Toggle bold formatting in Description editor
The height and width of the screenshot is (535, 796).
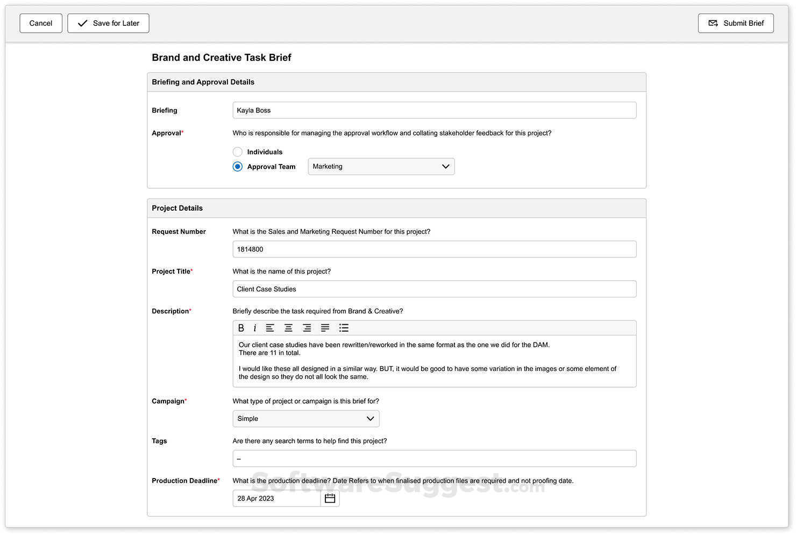[241, 328]
